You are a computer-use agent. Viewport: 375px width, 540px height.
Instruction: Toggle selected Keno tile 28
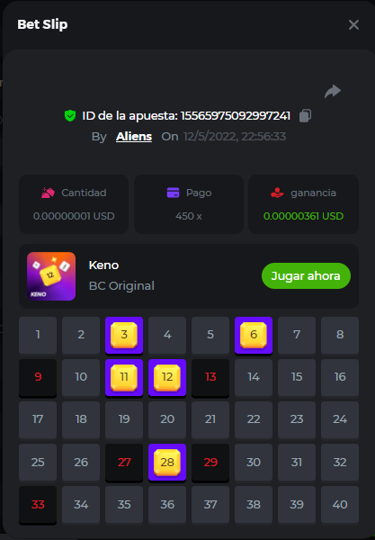tap(167, 463)
